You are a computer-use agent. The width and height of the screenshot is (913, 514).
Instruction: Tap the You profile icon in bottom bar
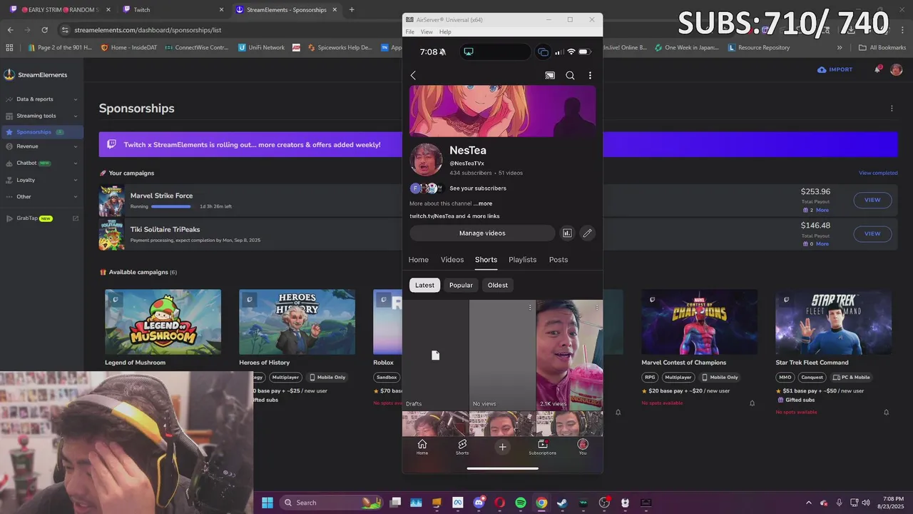point(583,447)
